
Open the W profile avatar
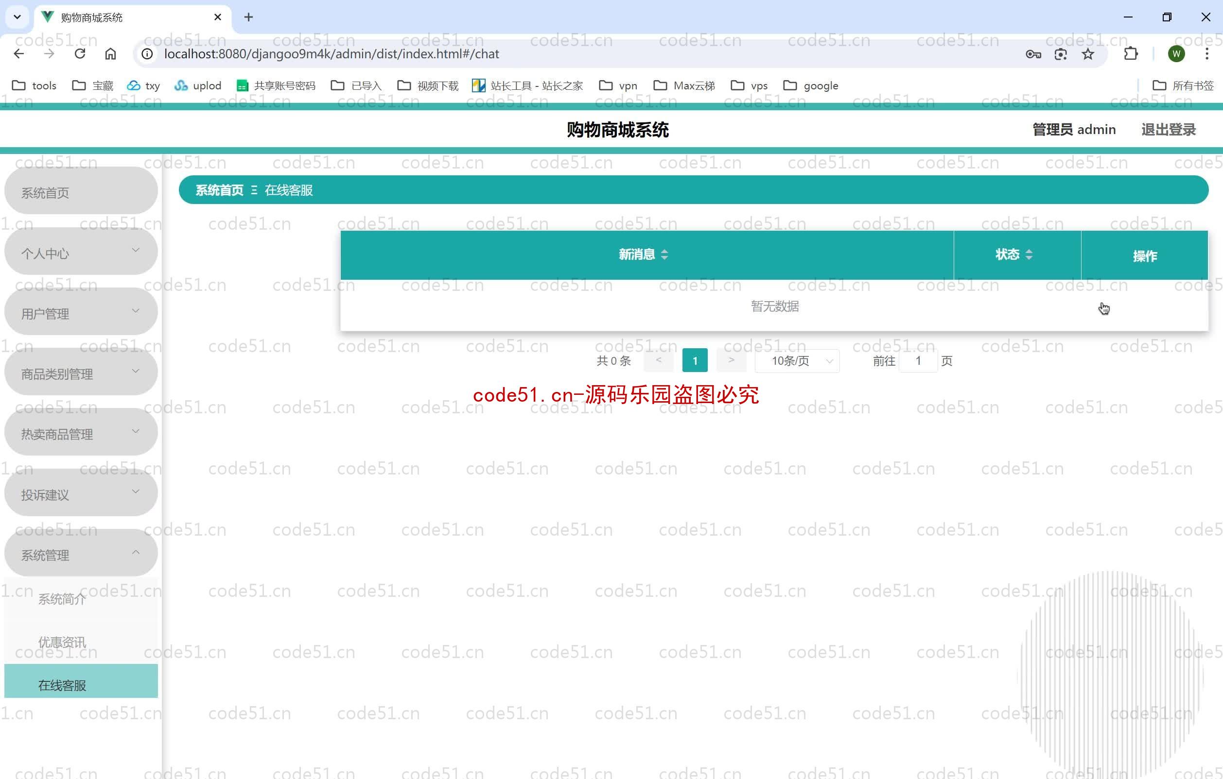[1176, 54]
